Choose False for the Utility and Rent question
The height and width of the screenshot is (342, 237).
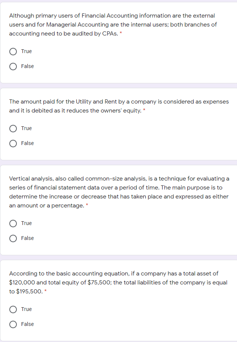(x=13, y=144)
